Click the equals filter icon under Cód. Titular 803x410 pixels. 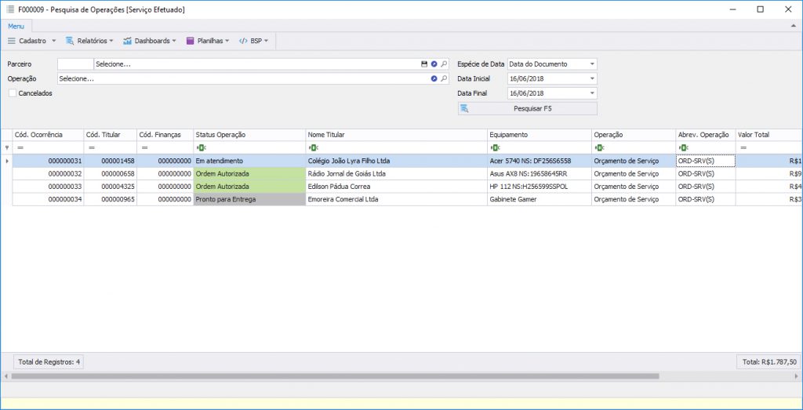(92, 148)
